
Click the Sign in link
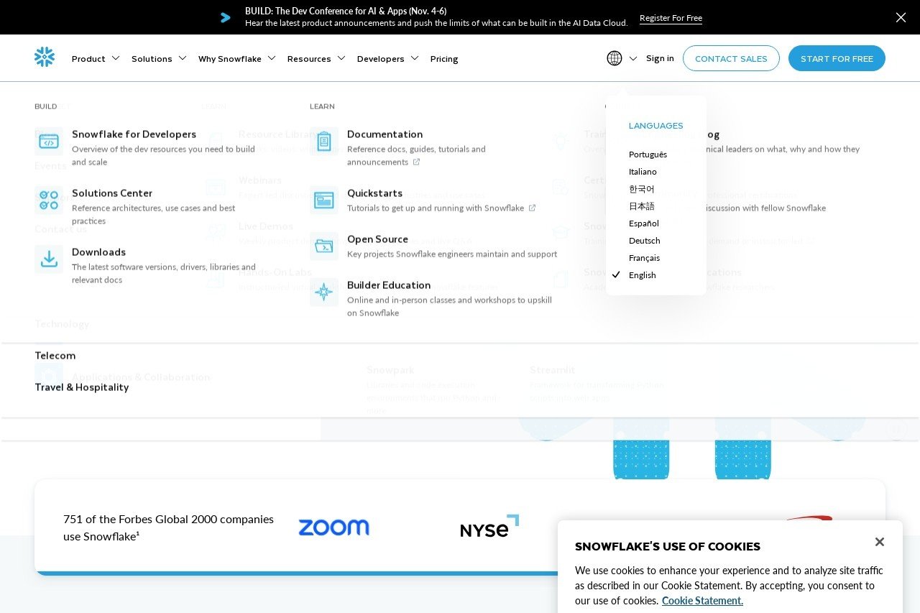click(x=660, y=58)
